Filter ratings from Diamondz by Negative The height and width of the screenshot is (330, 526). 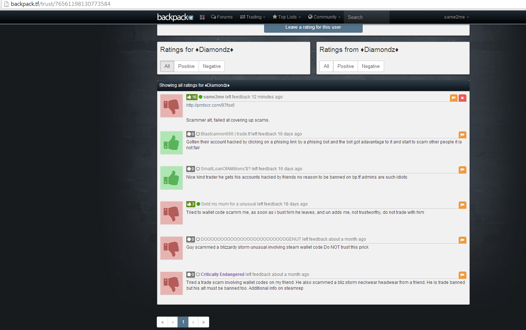pos(371,66)
